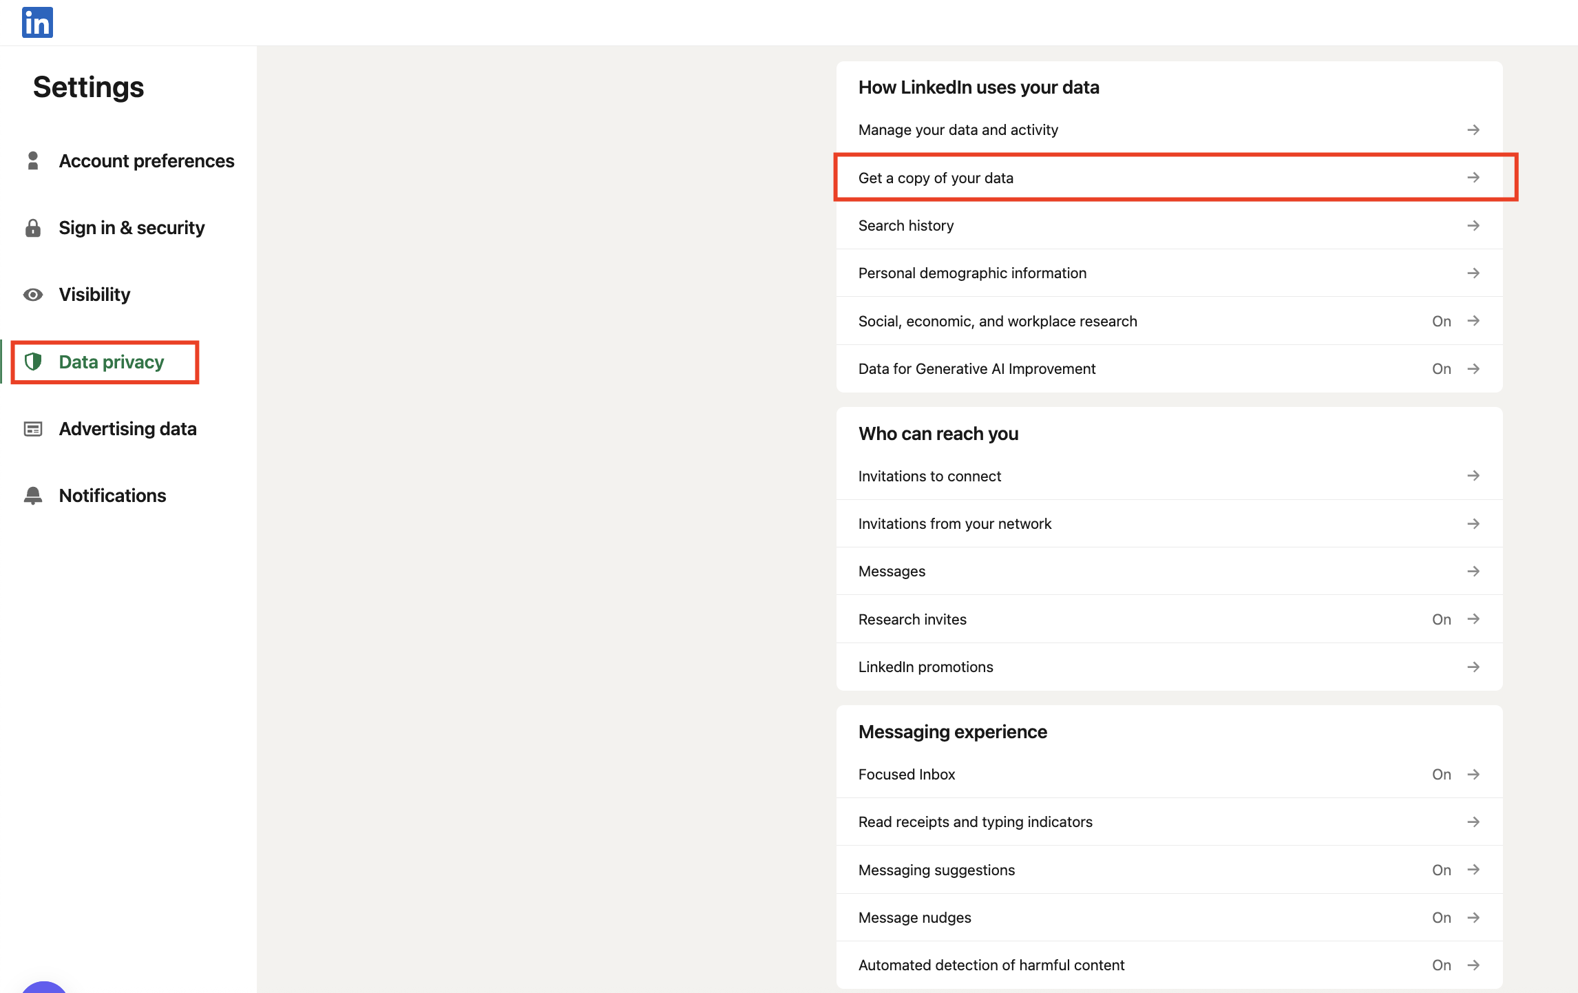Change the Focused Inbox On setting
The width and height of the screenshot is (1578, 993).
click(x=1441, y=775)
